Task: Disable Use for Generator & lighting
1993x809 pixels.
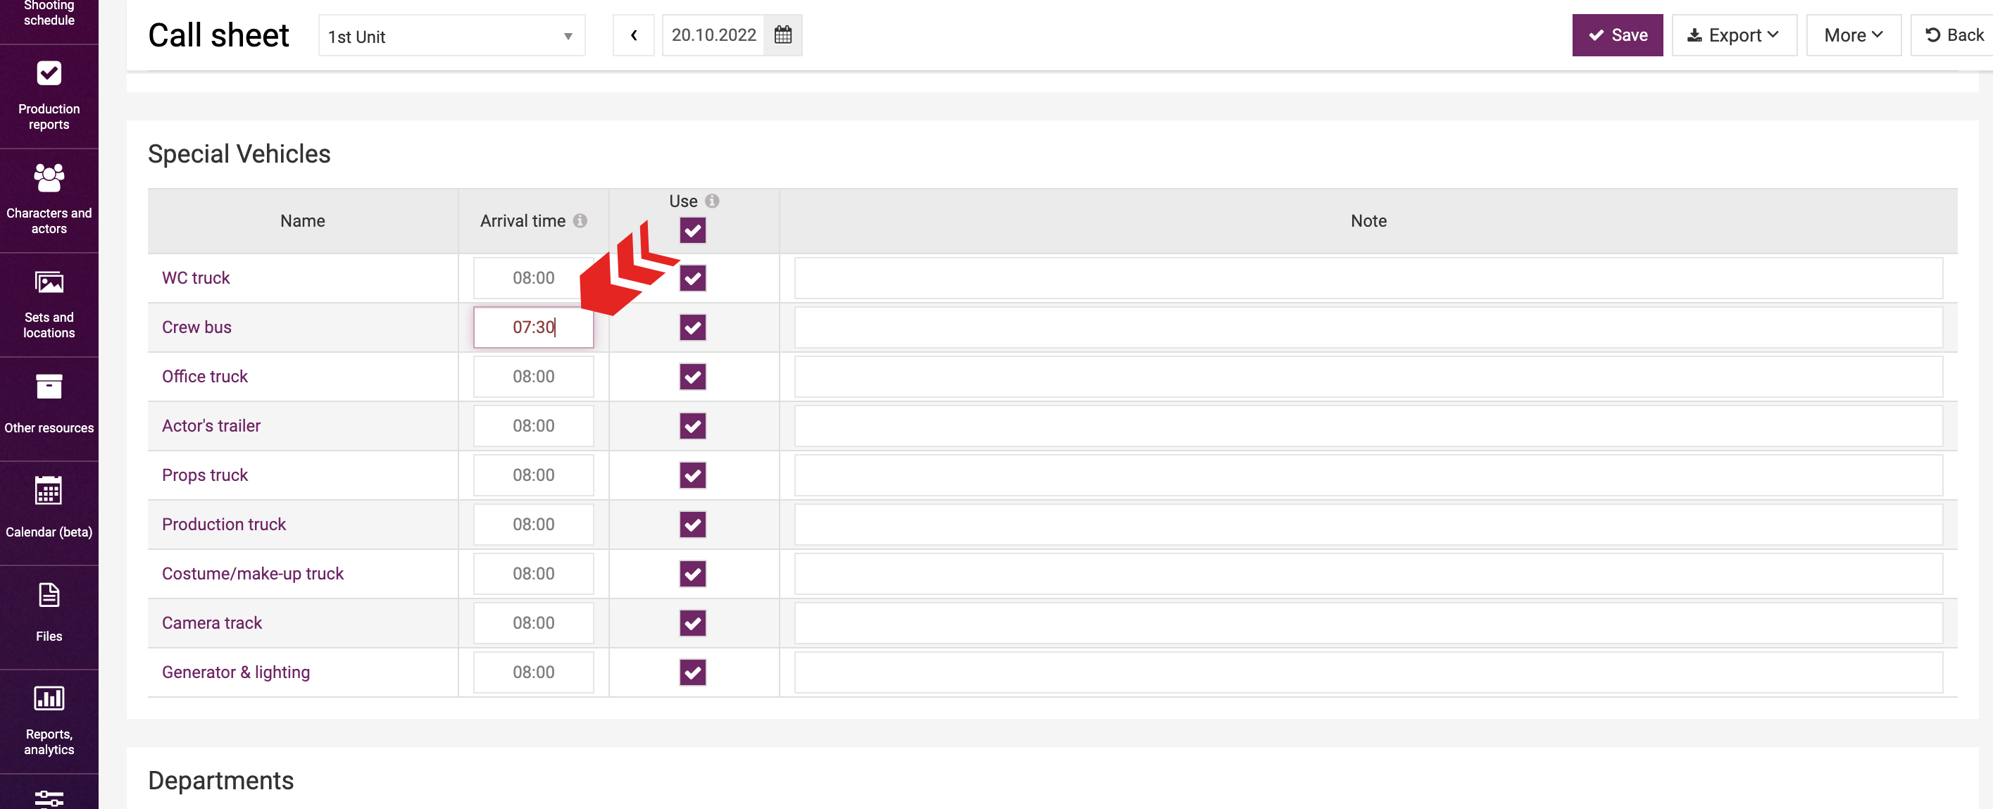Action: pyautogui.click(x=692, y=672)
